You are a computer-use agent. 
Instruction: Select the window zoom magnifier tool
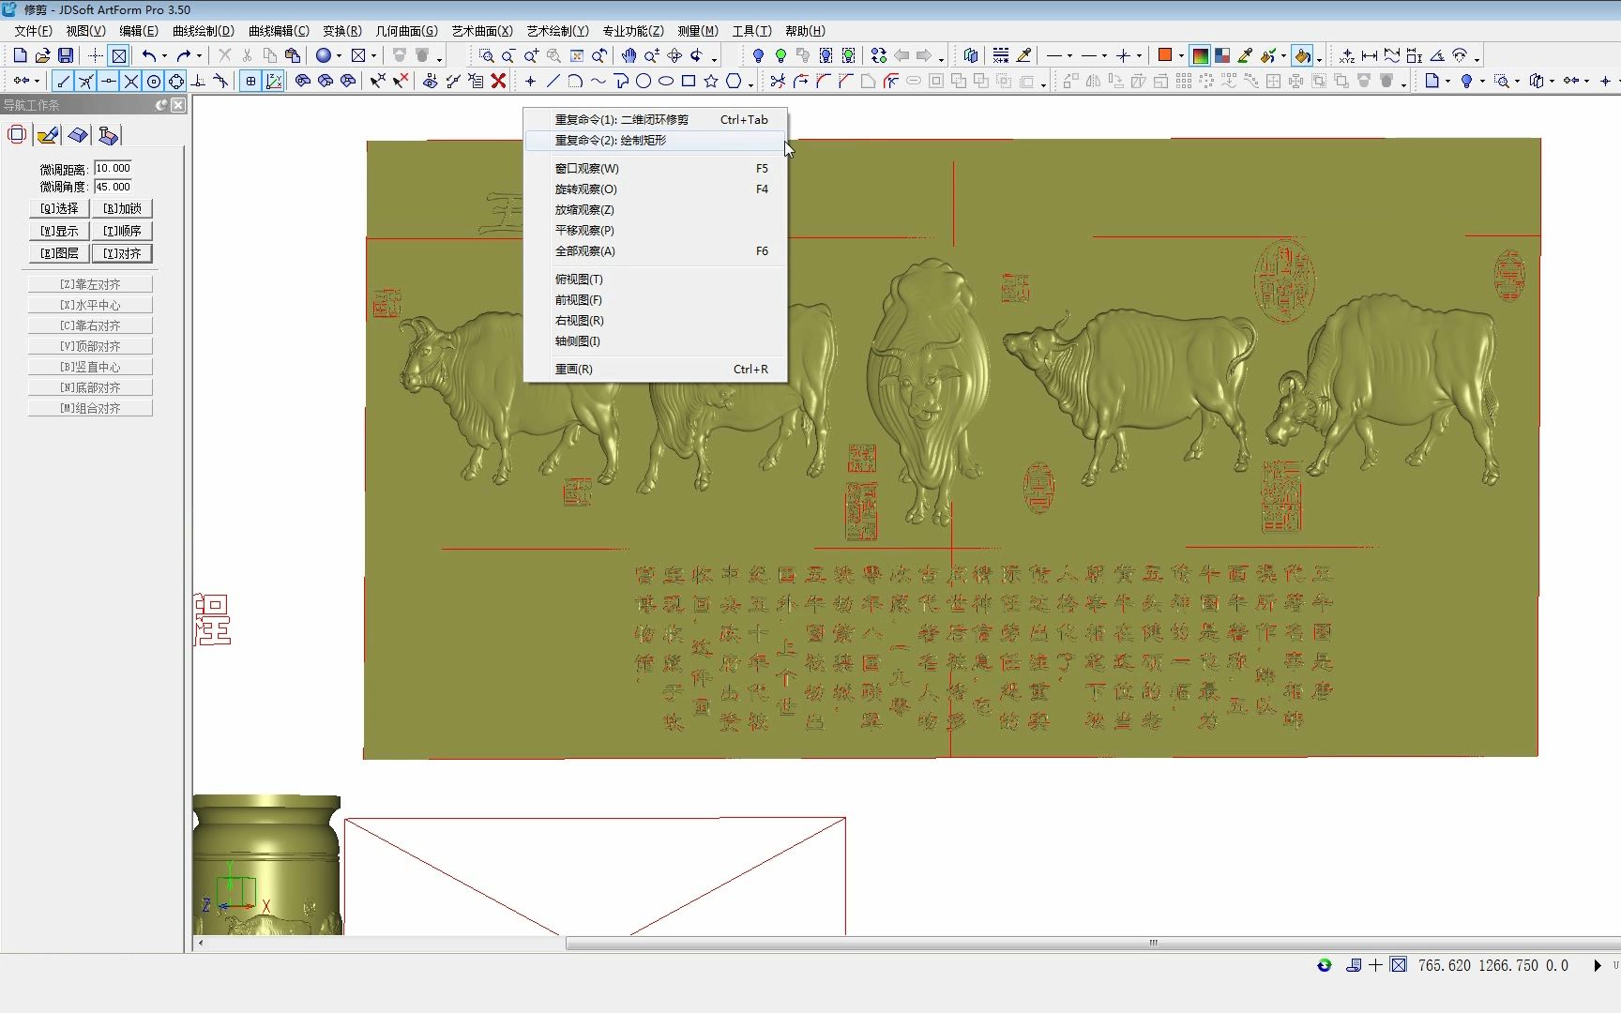click(x=486, y=55)
